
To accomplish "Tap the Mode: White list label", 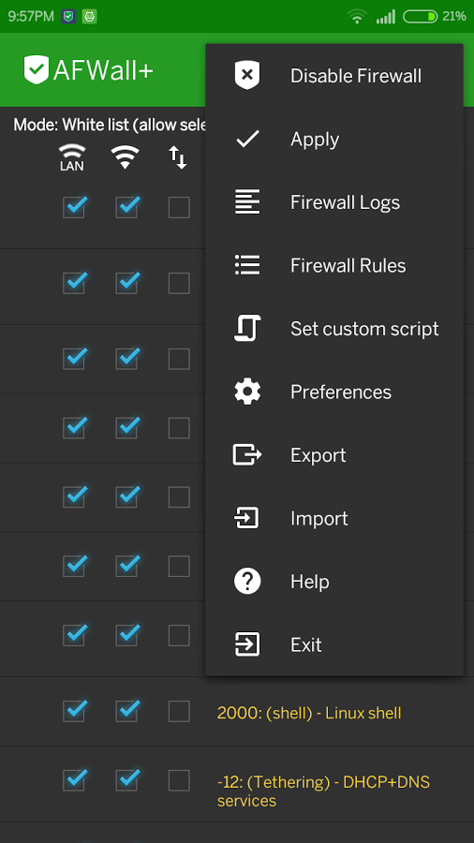I will (110, 125).
